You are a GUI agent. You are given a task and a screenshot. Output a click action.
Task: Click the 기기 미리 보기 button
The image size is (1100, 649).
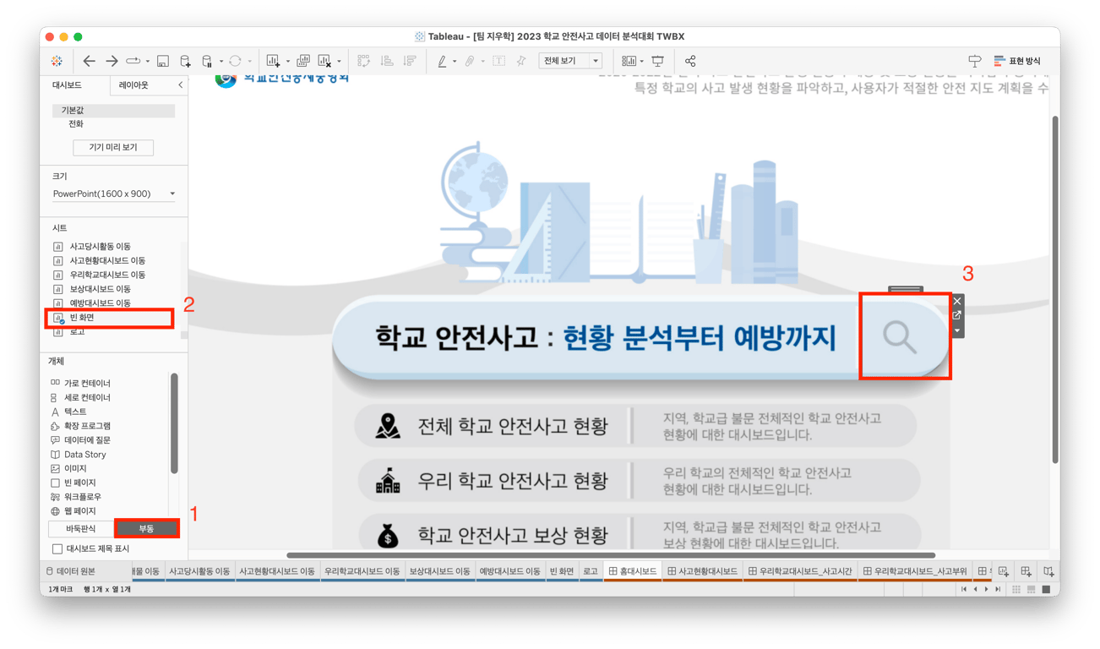(115, 147)
